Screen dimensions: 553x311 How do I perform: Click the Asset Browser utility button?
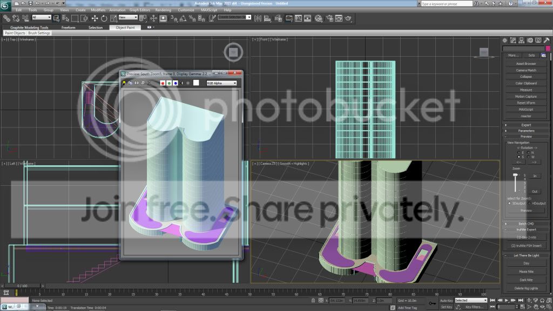(x=526, y=64)
